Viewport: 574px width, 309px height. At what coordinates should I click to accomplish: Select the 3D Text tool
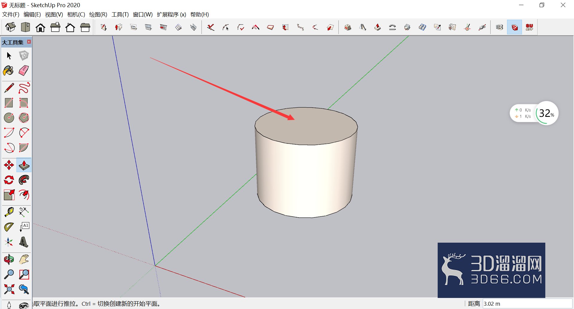24,242
